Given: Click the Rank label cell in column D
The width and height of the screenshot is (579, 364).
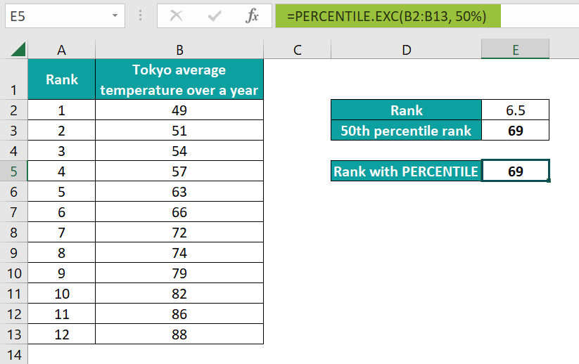Looking at the screenshot, I should pyautogui.click(x=406, y=110).
